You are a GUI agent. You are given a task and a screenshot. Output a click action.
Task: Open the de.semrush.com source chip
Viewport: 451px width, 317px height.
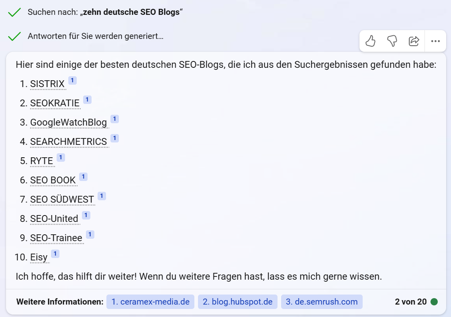[322, 301]
